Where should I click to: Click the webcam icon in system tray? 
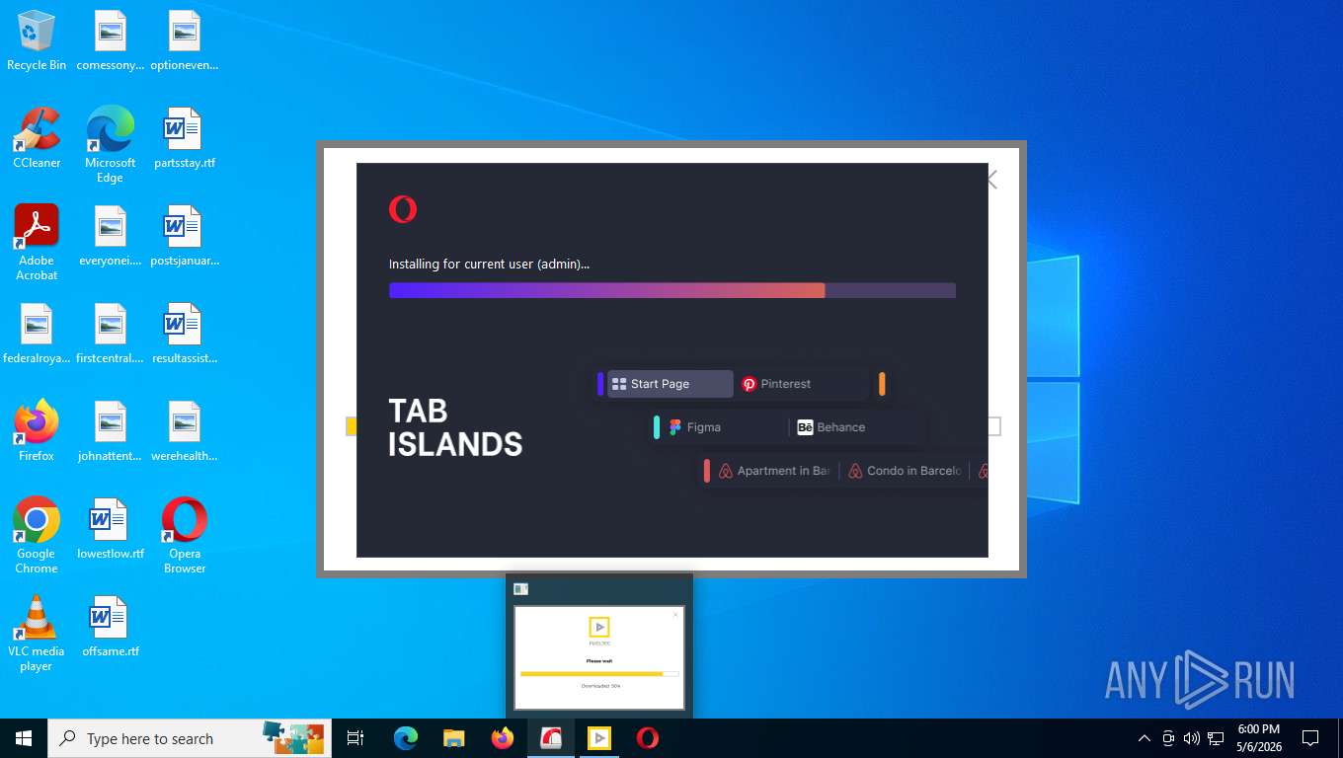[1168, 738]
